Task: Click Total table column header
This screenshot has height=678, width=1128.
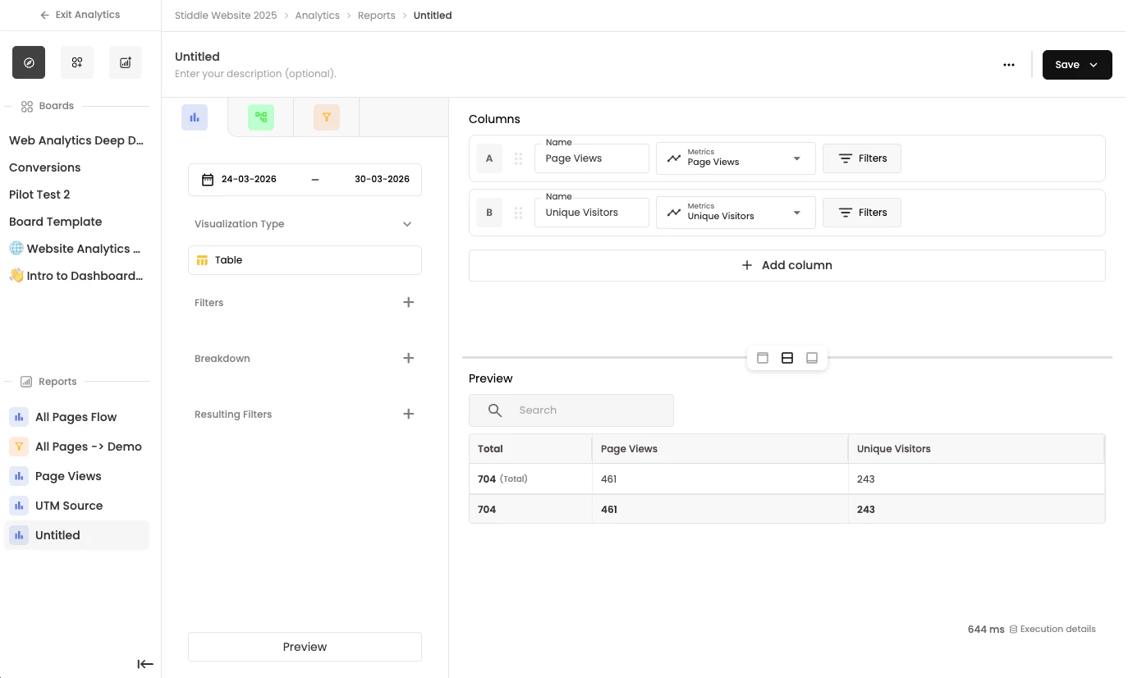Action: tap(530, 449)
